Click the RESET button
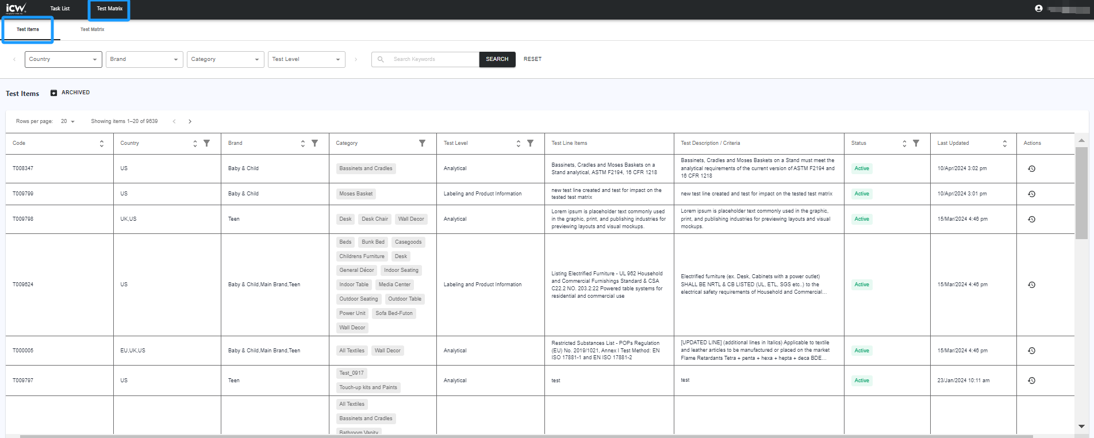Viewport: 1094px width, 438px height. pyautogui.click(x=532, y=59)
